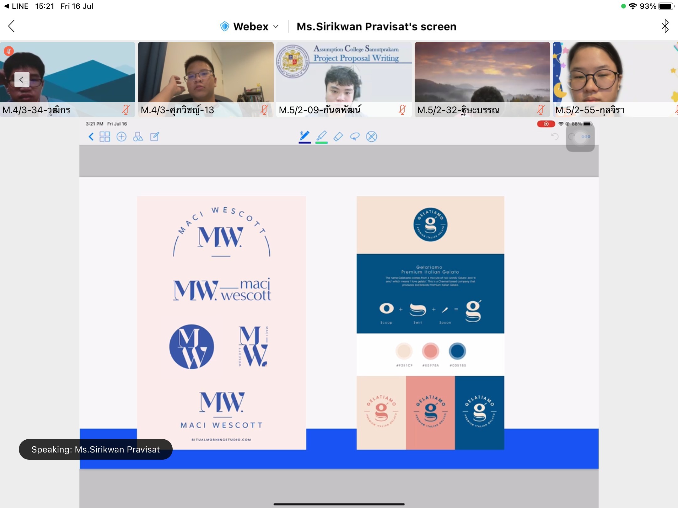
Task: Tap the undo arrow in shared app
Action: (555, 136)
